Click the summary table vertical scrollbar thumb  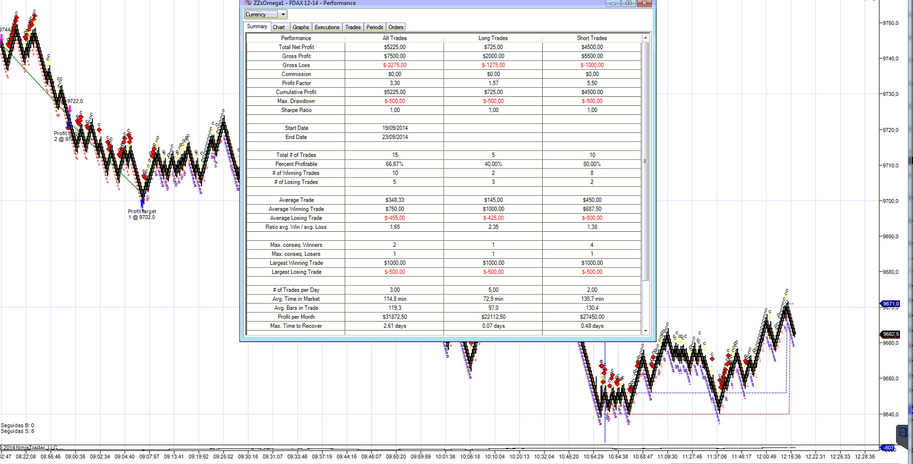click(646, 162)
